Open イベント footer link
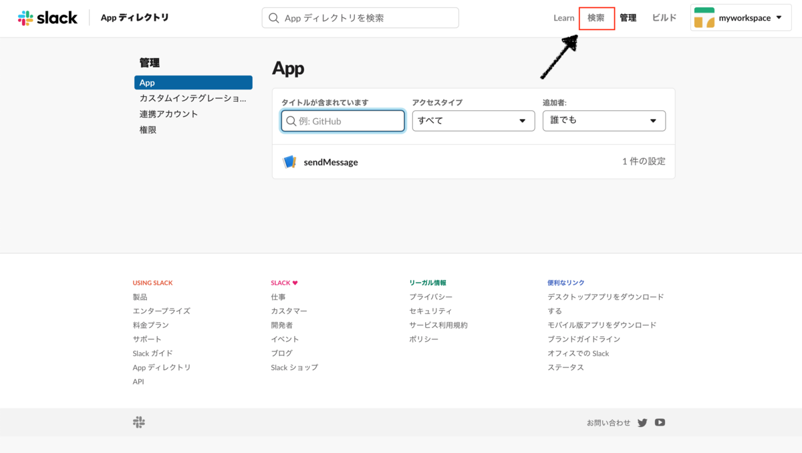The image size is (802, 453). point(285,339)
